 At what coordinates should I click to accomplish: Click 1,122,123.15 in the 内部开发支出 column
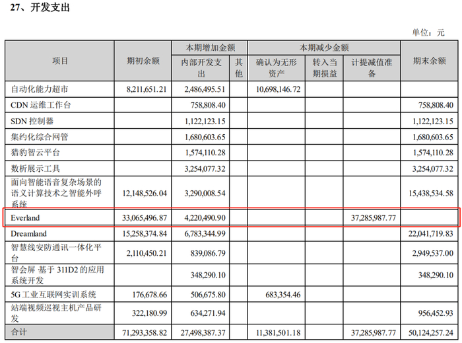click(x=205, y=121)
